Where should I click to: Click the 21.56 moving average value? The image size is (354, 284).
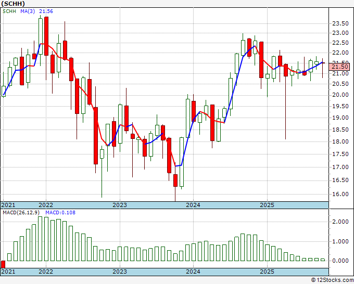pyautogui.click(x=46, y=11)
